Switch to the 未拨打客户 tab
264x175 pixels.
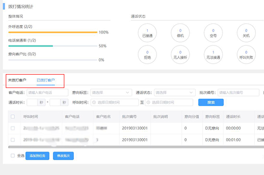point(17,80)
